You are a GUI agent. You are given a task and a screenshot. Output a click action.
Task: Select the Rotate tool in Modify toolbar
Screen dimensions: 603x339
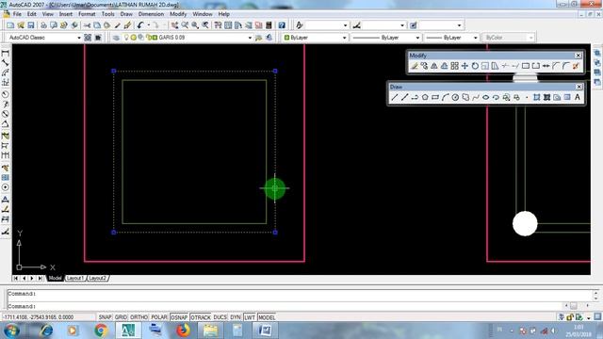pos(475,66)
